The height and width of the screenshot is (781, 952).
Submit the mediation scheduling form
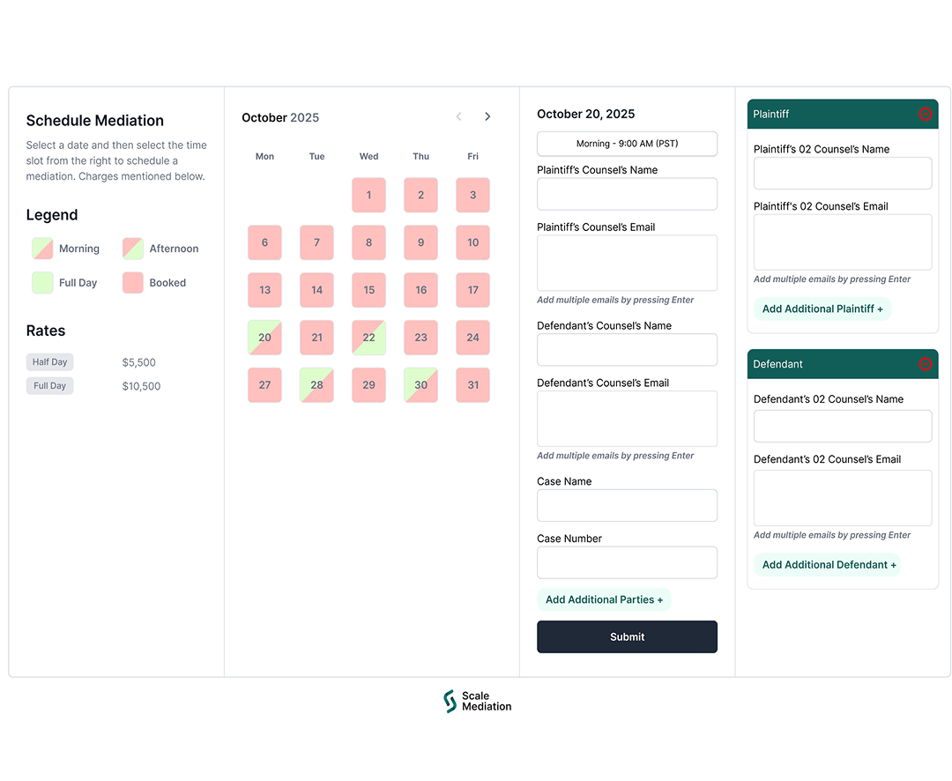click(627, 636)
